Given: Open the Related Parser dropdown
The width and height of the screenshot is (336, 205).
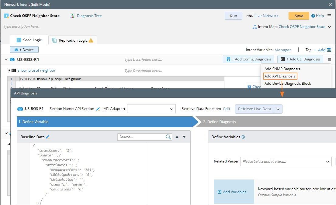Looking at the screenshot, I should [286, 162].
